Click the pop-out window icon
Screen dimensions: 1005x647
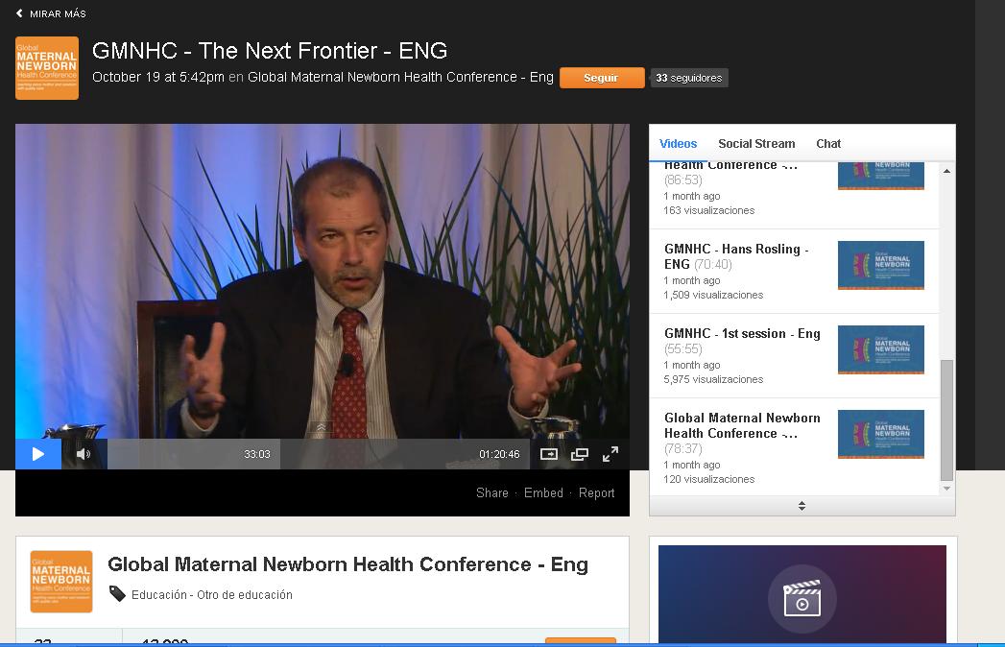tap(580, 454)
